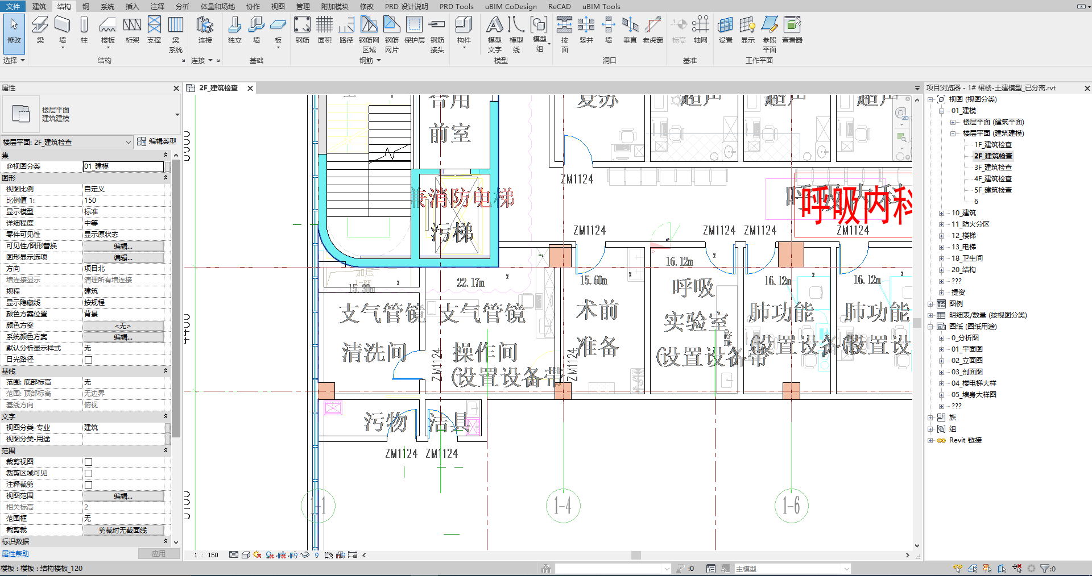Enable the 裁剪视图 checkbox
The width and height of the screenshot is (1092, 576).
[x=88, y=462]
